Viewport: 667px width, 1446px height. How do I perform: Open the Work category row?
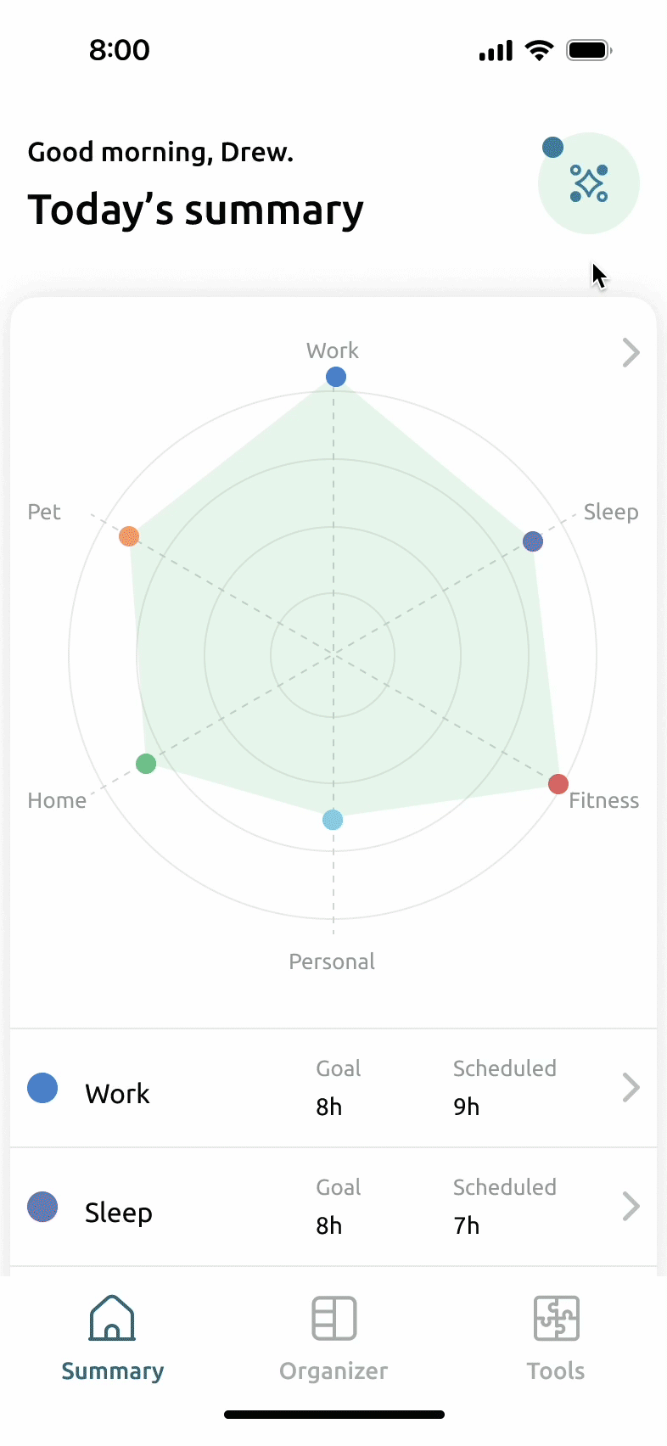click(333, 1088)
